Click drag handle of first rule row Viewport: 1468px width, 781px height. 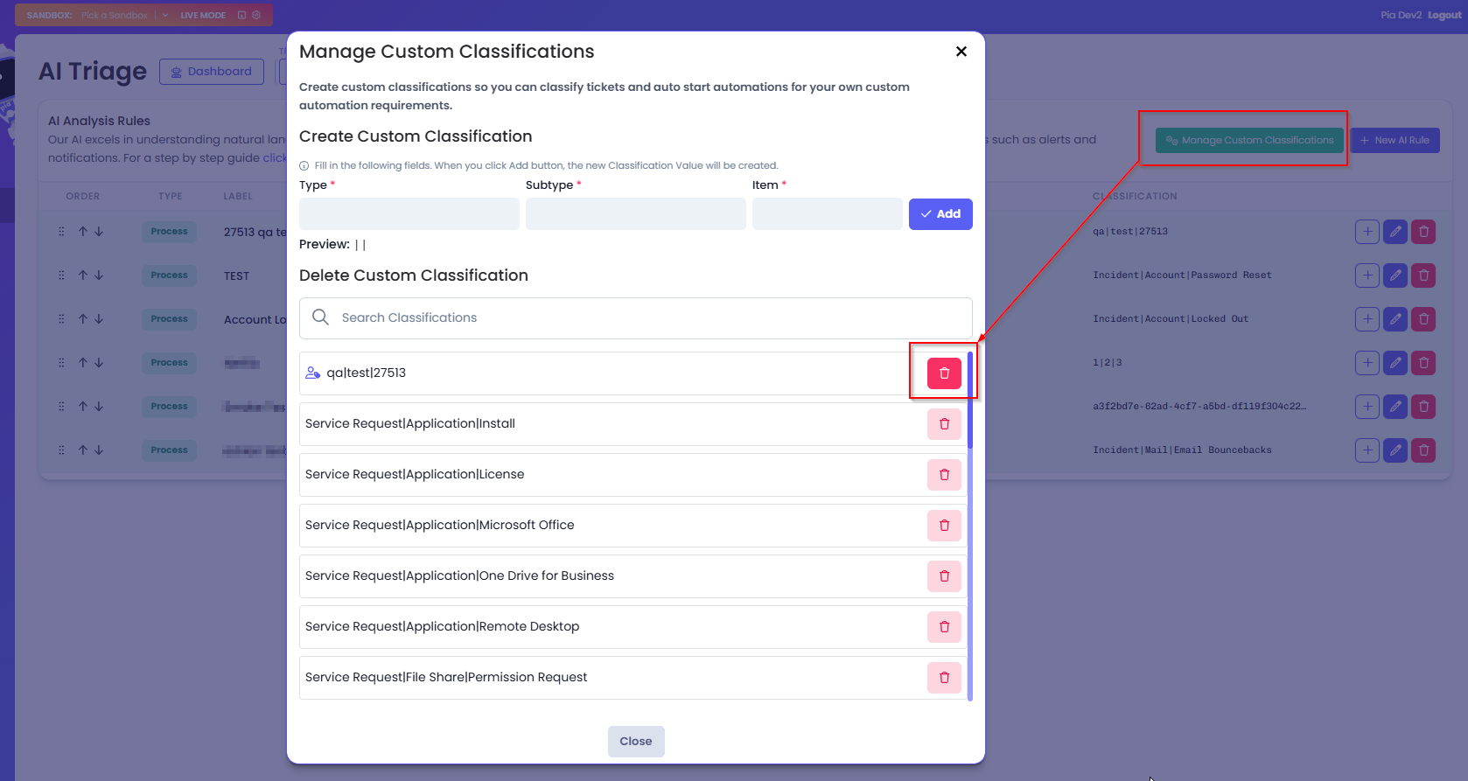coord(61,232)
